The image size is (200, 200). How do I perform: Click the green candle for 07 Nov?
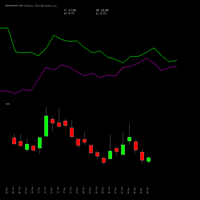(x=27, y=147)
